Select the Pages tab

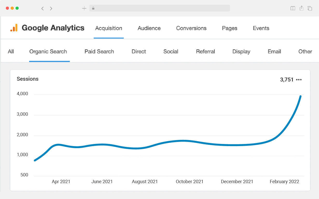click(230, 28)
